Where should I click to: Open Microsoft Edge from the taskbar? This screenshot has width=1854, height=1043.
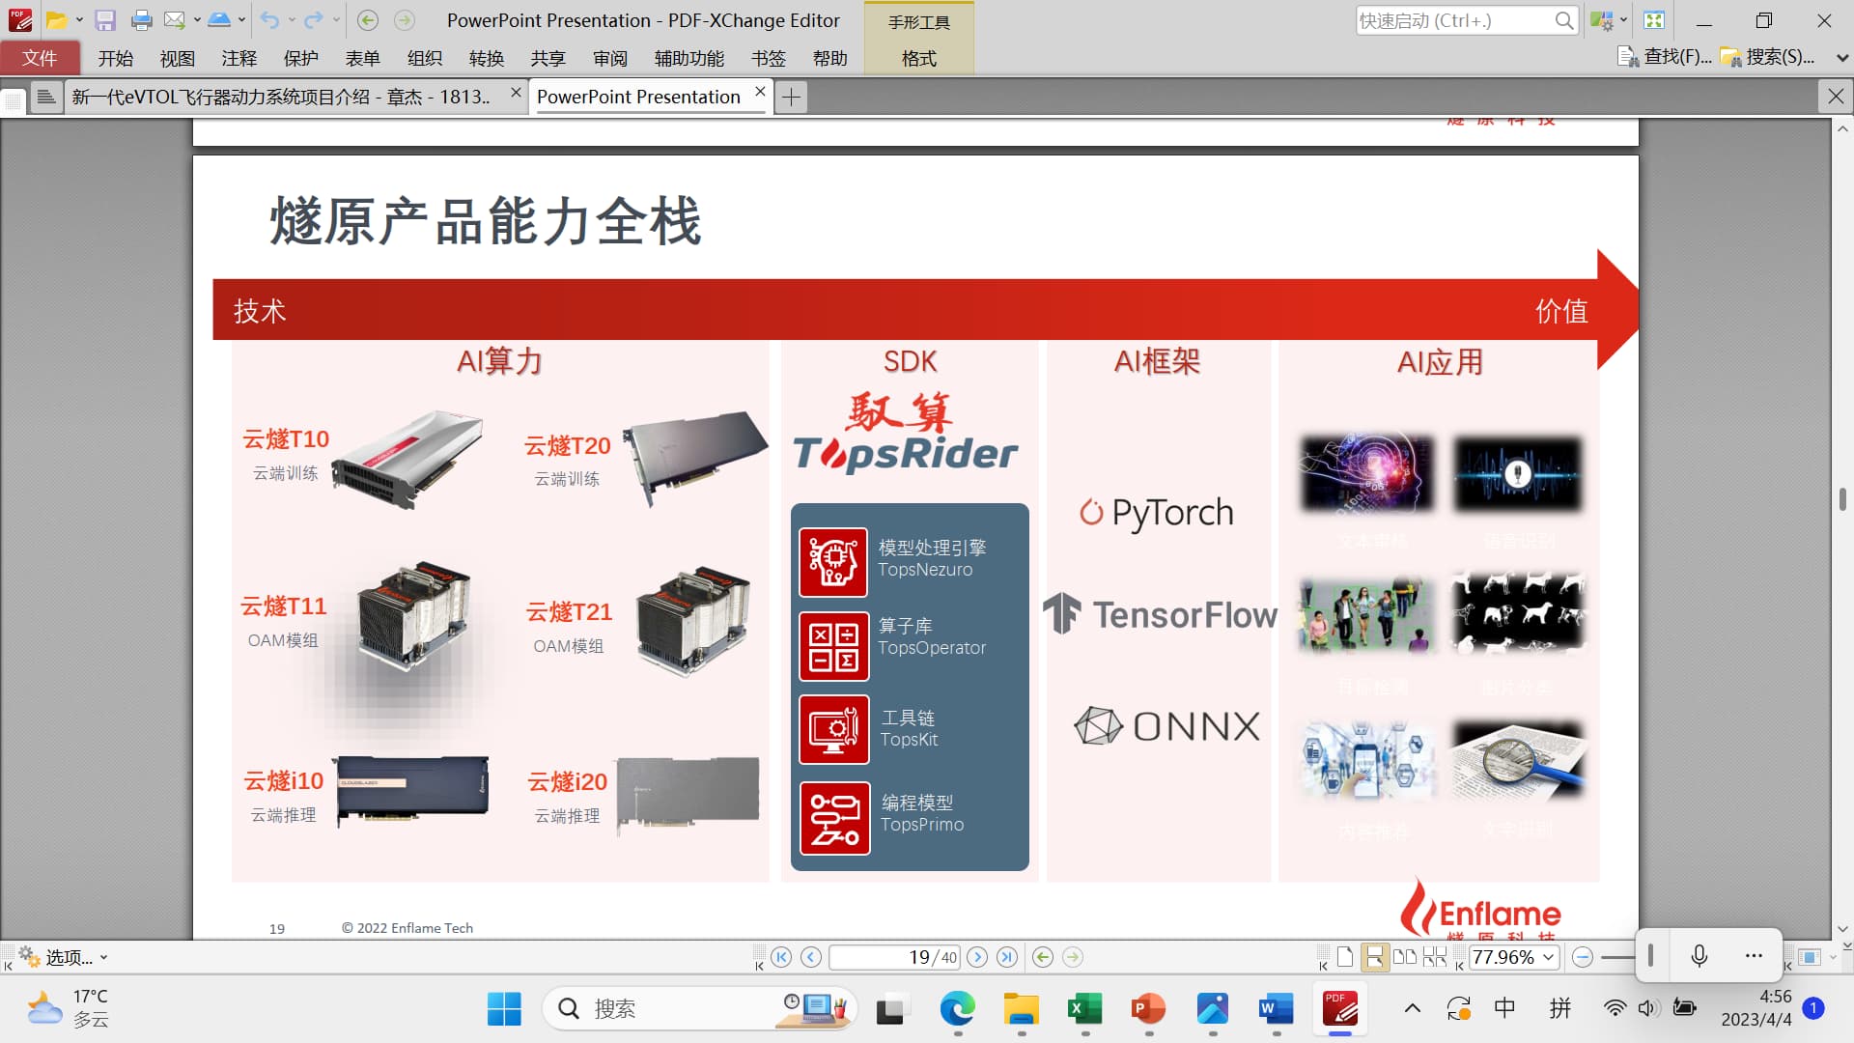[x=957, y=1009]
